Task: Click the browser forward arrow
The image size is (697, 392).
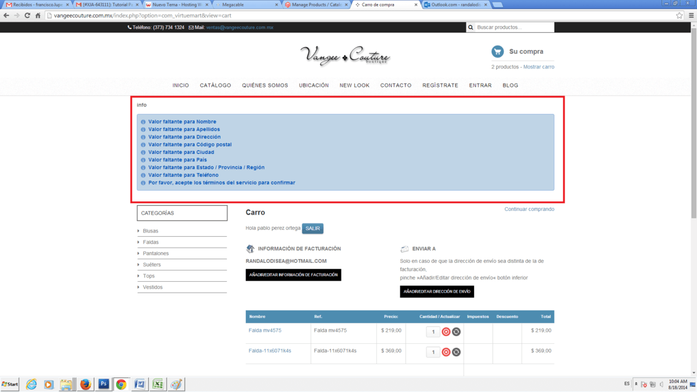Action: [x=17, y=16]
